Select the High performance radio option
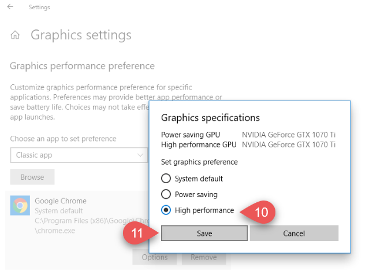 pos(166,210)
